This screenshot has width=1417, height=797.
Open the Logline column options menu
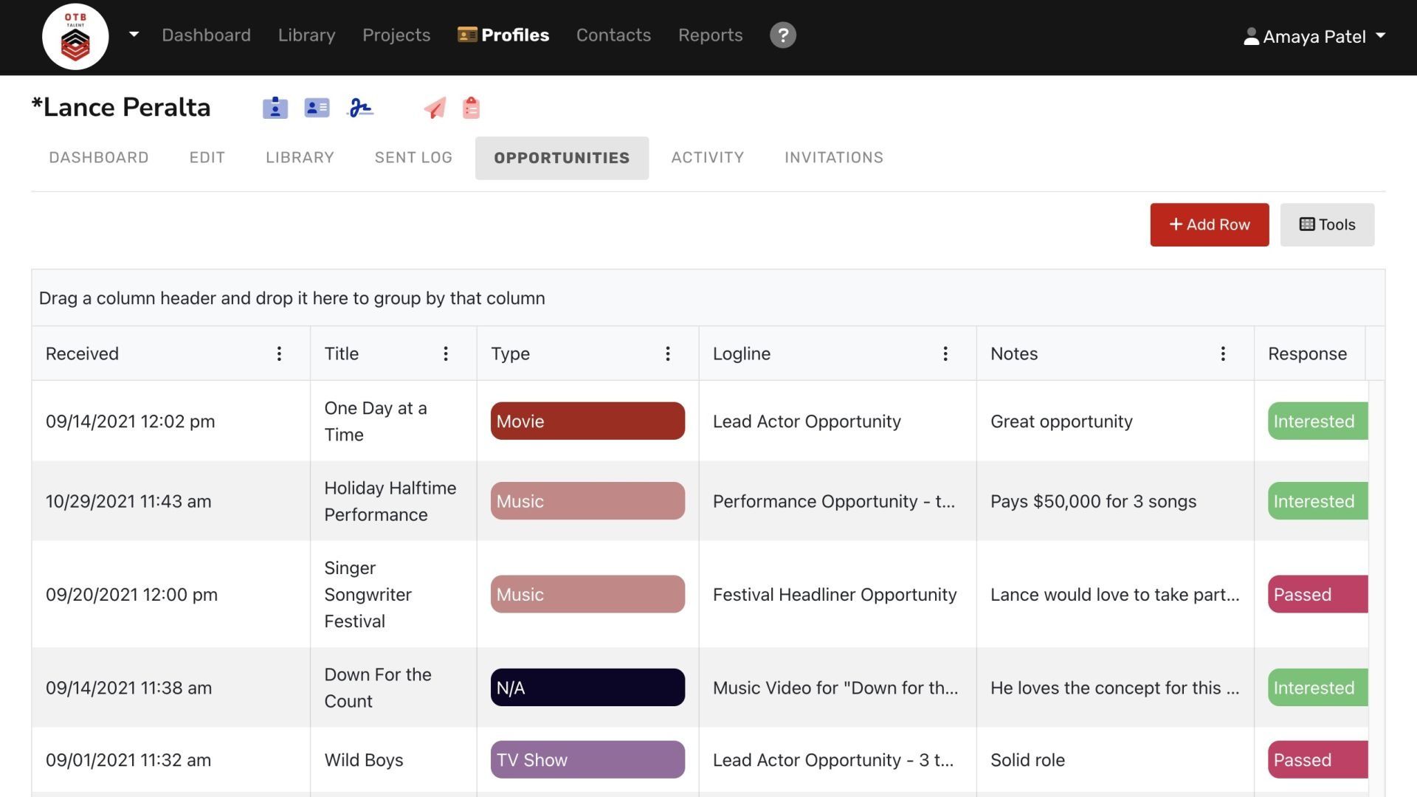tap(945, 353)
